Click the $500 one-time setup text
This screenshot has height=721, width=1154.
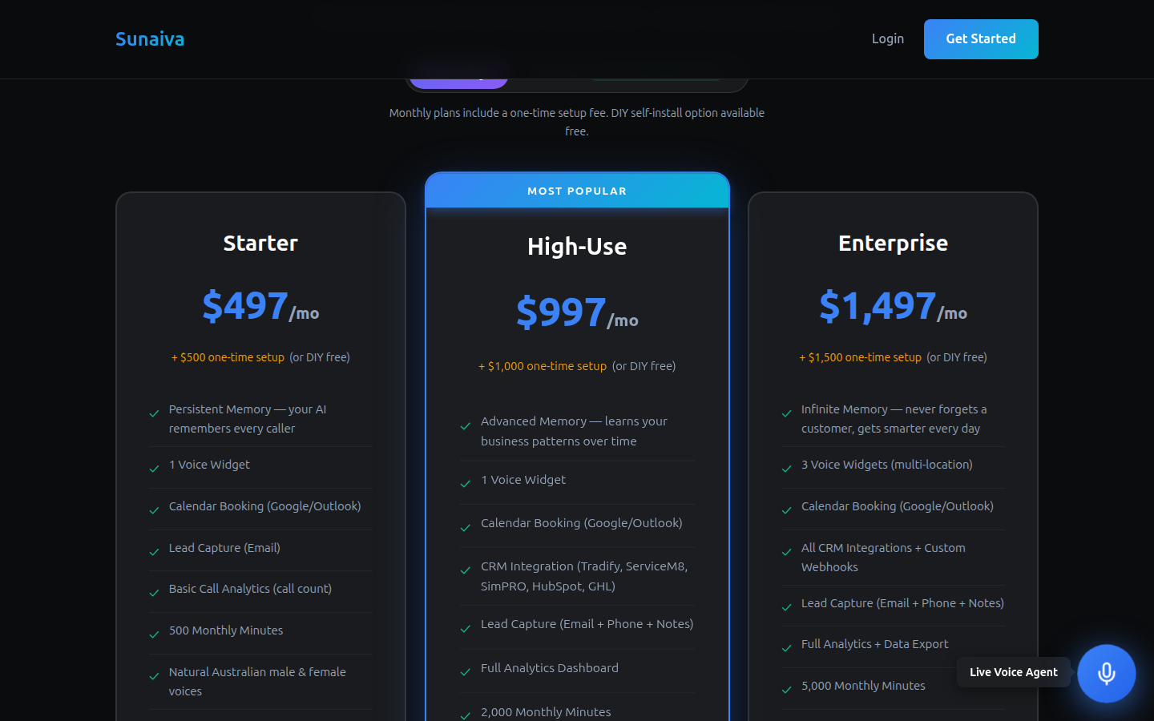pyautogui.click(x=228, y=358)
